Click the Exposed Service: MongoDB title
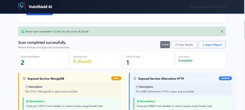245x110 pixels. [46, 79]
